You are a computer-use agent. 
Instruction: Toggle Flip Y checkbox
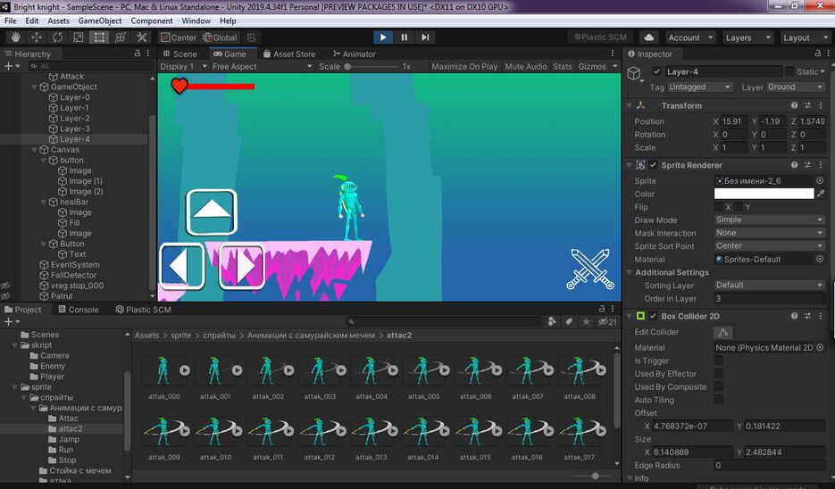point(738,207)
